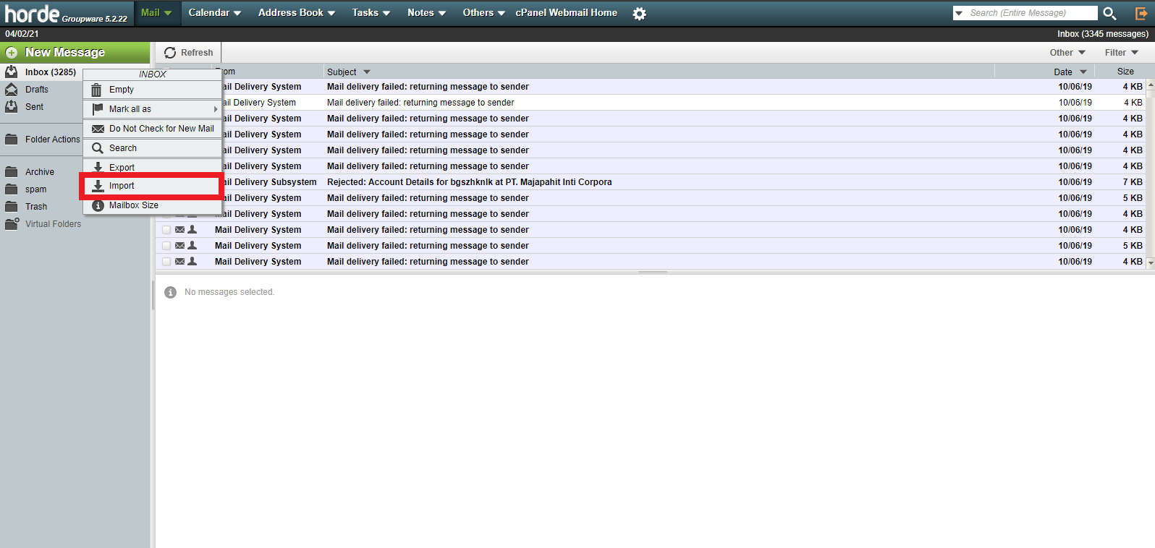Open the Trash folder icon

click(12, 206)
